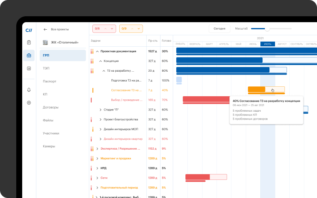Click the Пр-сть column header

click(x=153, y=41)
